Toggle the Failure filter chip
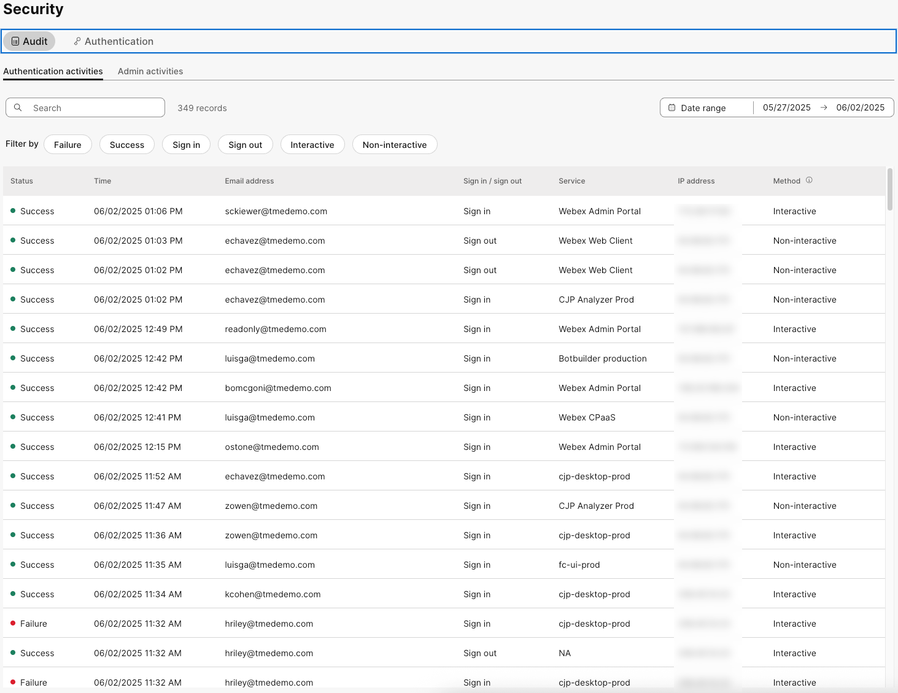898x693 pixels. (x=68, y=145)
